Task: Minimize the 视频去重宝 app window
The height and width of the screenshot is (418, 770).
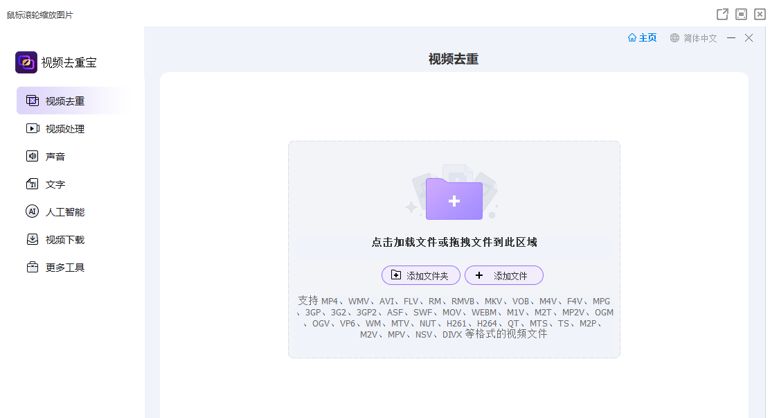Action: point(731,38)
